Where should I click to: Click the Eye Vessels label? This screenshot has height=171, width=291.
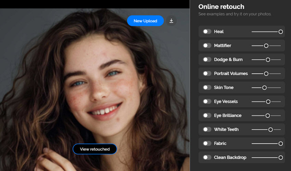point(226,101)
